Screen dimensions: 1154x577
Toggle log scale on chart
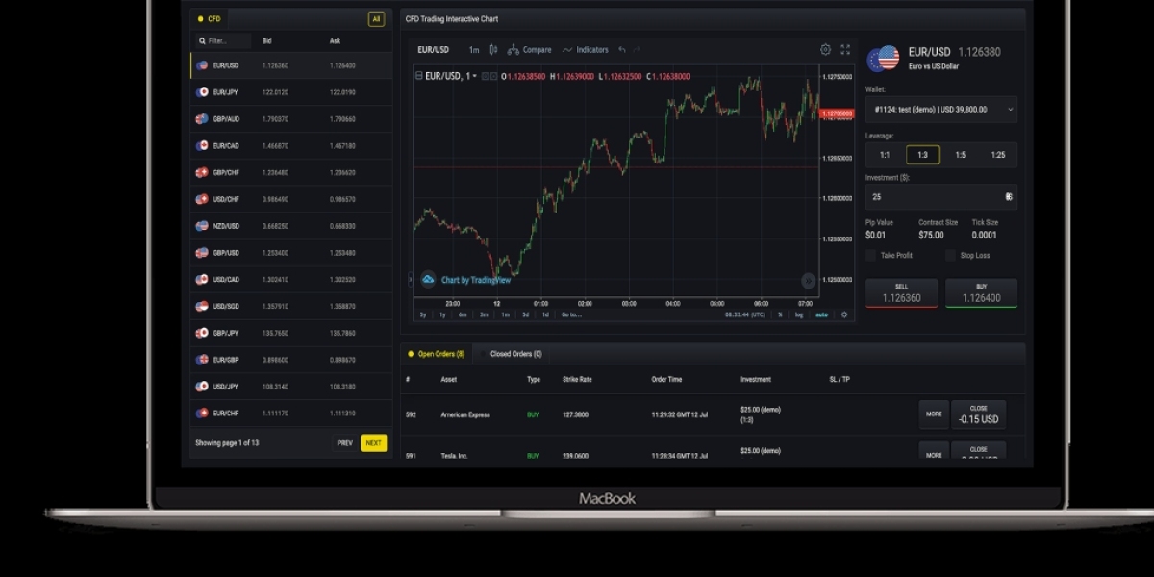(x=799, y=314)
